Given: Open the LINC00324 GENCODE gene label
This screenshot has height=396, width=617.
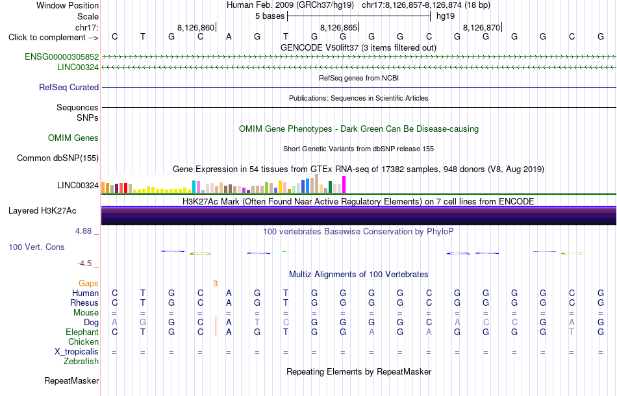Looking at the screenshot, I should (x=78, y=68).
